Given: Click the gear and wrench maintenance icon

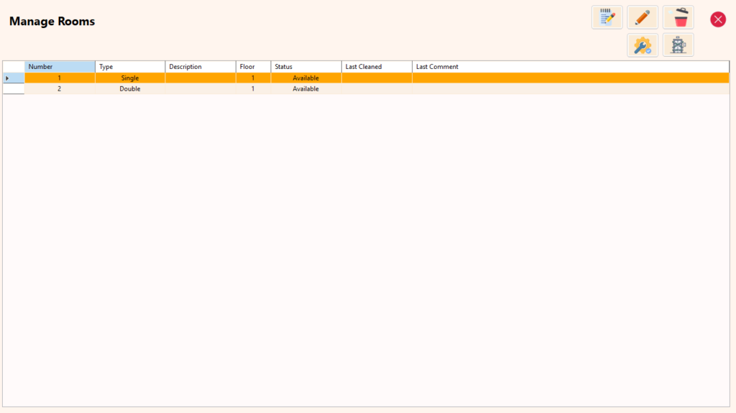Looking at the screenshot, I should pyautogui.click(x=643, y=45).
